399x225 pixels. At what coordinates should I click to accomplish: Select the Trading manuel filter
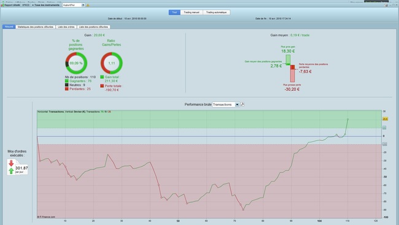point(192,12)
